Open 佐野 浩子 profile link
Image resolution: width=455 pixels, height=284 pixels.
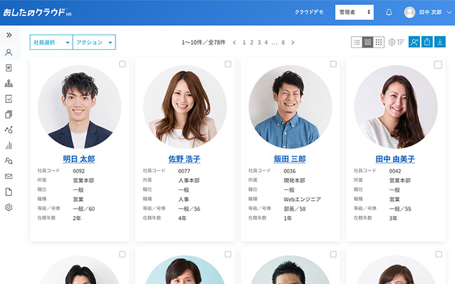(x=184, y=159)
